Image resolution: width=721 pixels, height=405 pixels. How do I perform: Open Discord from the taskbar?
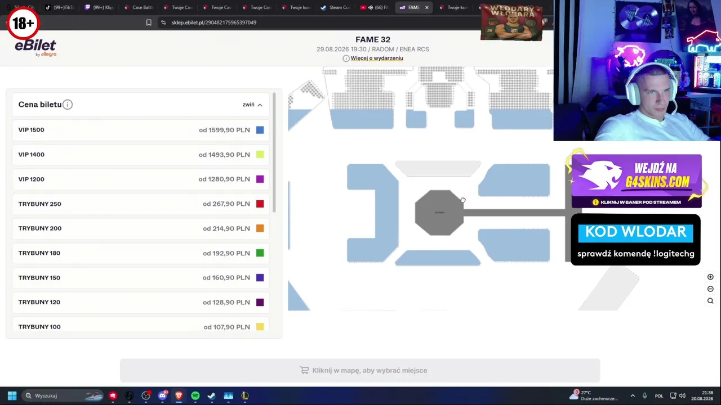162,395
